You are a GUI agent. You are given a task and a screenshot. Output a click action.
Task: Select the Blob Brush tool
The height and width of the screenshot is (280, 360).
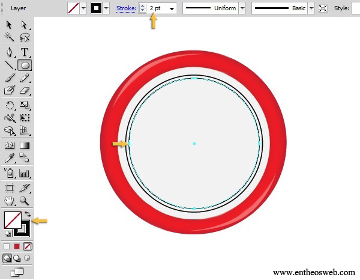click(9, 90)
